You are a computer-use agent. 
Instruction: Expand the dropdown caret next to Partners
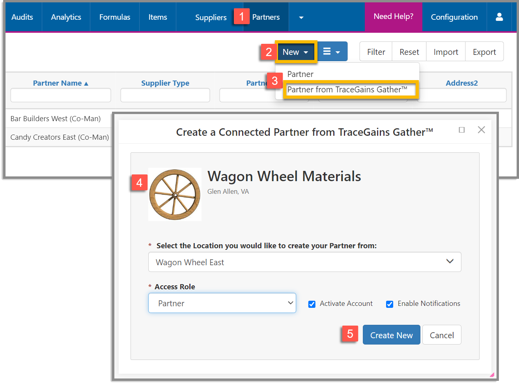tap(301, 17)
